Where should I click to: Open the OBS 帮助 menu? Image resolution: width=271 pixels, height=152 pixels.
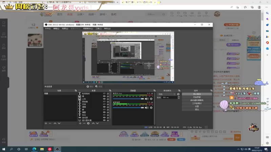pyautogui.click(x=107, y=28)
